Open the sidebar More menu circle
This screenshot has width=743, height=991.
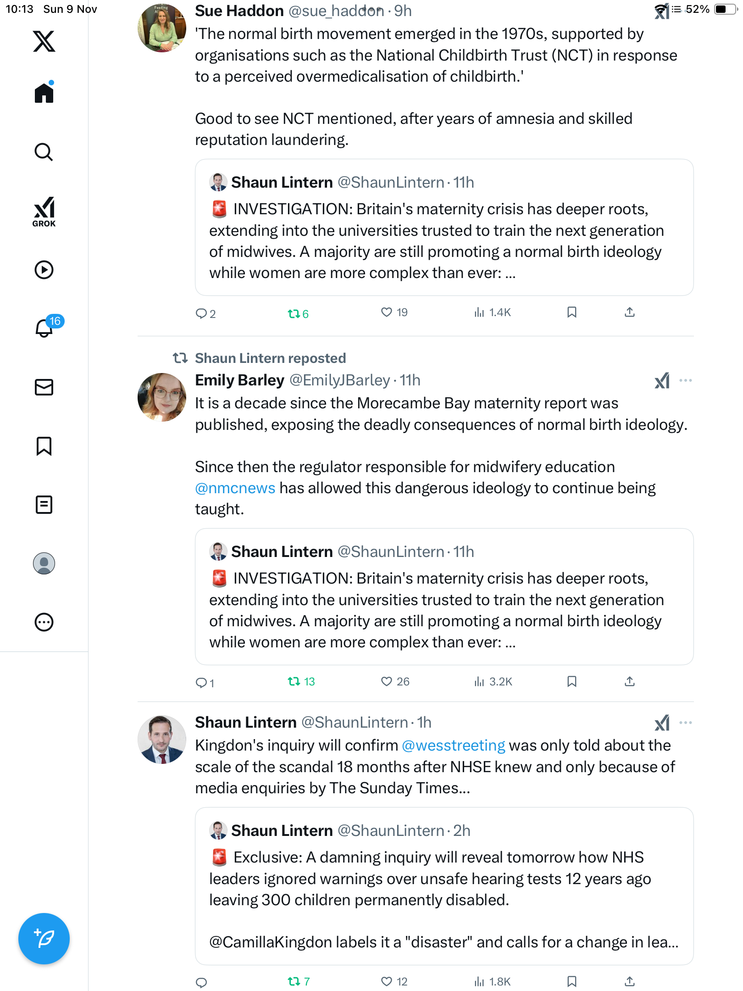coord(44,622)
